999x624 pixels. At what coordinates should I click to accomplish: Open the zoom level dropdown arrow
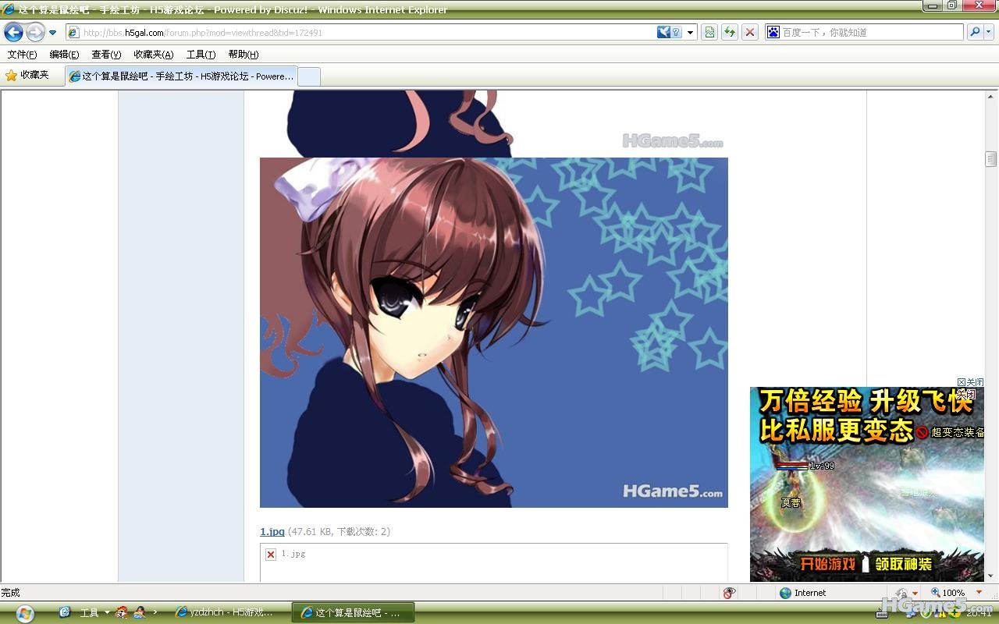[x=979, y=594]
